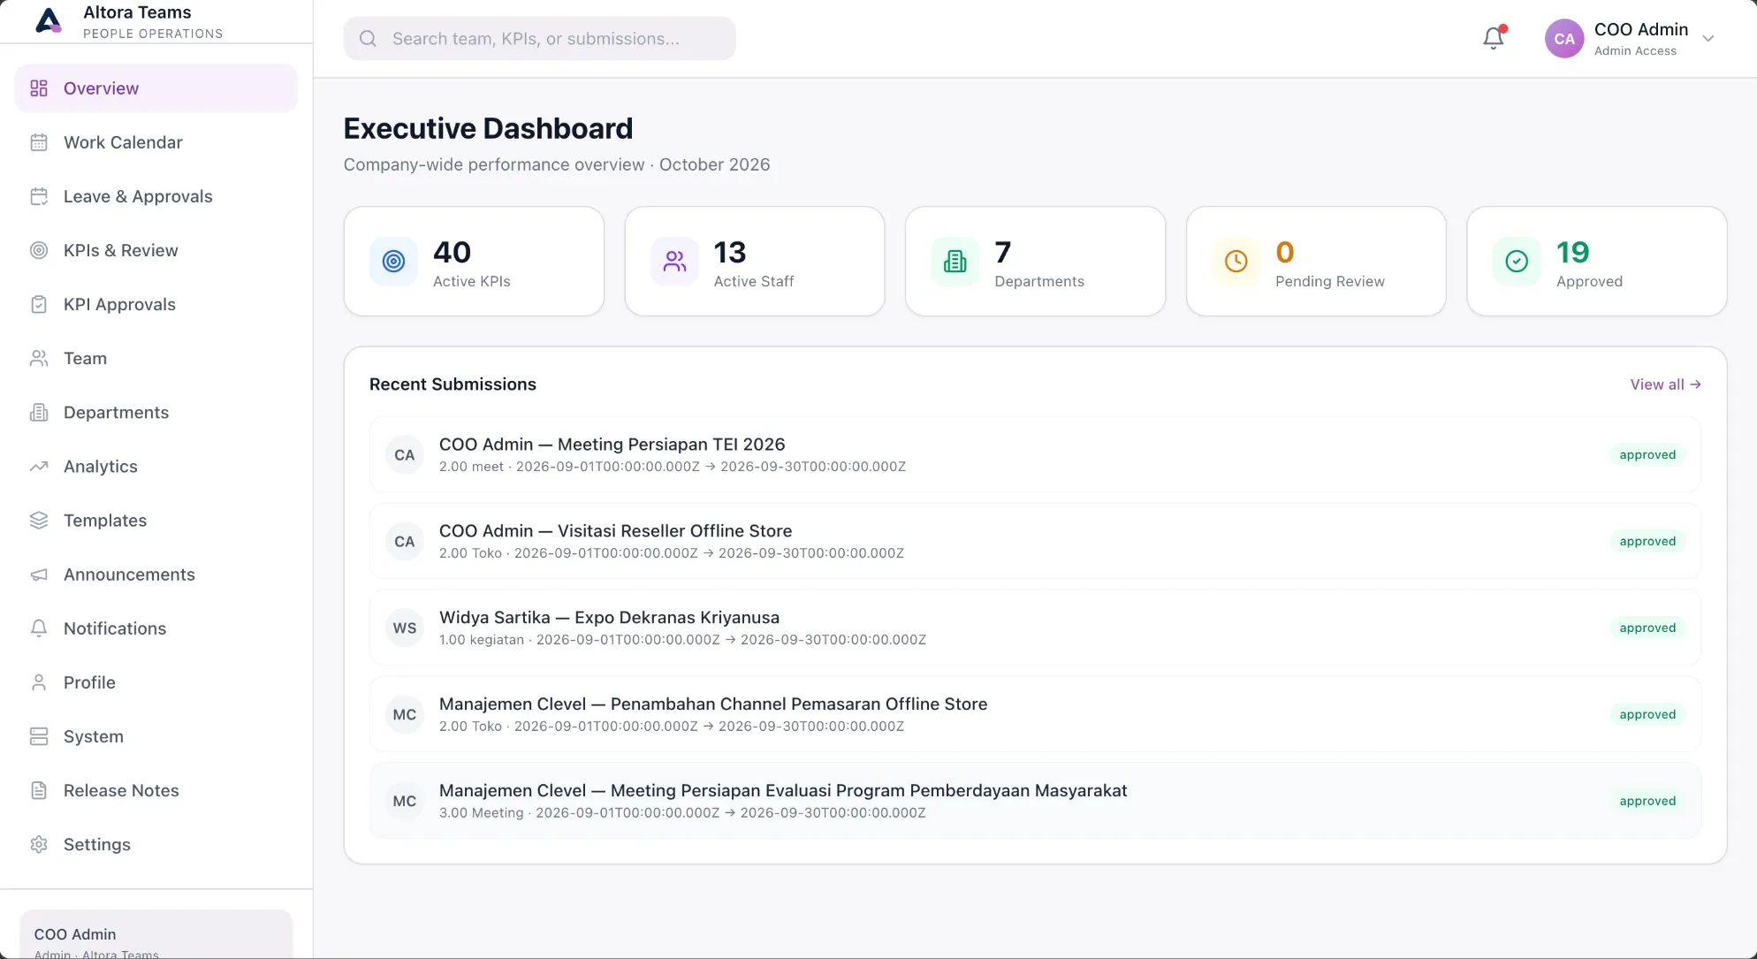Open the Departments stat card

[x=1035, y=262]
